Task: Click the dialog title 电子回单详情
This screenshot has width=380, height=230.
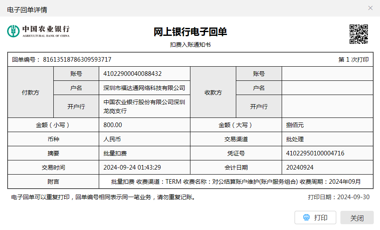Action: 27,10
